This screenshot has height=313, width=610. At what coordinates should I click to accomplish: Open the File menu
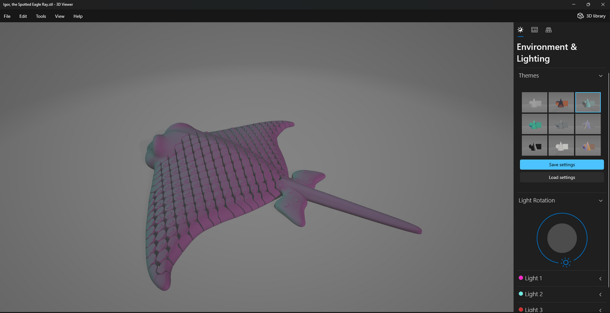(x=7, y=16)
